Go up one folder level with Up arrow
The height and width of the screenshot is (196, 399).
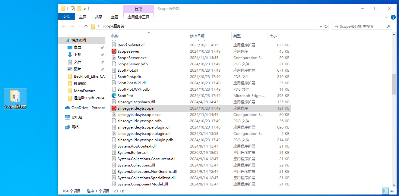[x=86, y=26]
